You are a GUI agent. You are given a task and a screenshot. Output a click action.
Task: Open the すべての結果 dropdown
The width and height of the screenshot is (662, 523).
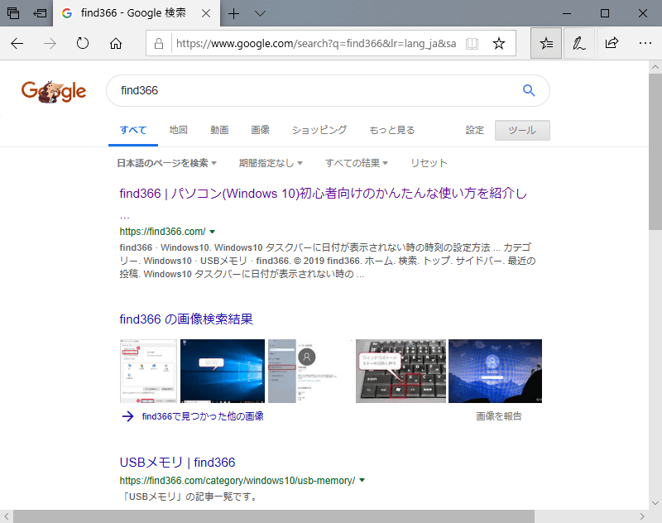[357, 163]
